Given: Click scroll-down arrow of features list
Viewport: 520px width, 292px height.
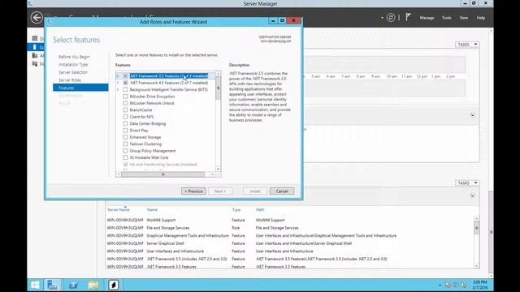Looking at the screenshot, I should coord(218,169).
